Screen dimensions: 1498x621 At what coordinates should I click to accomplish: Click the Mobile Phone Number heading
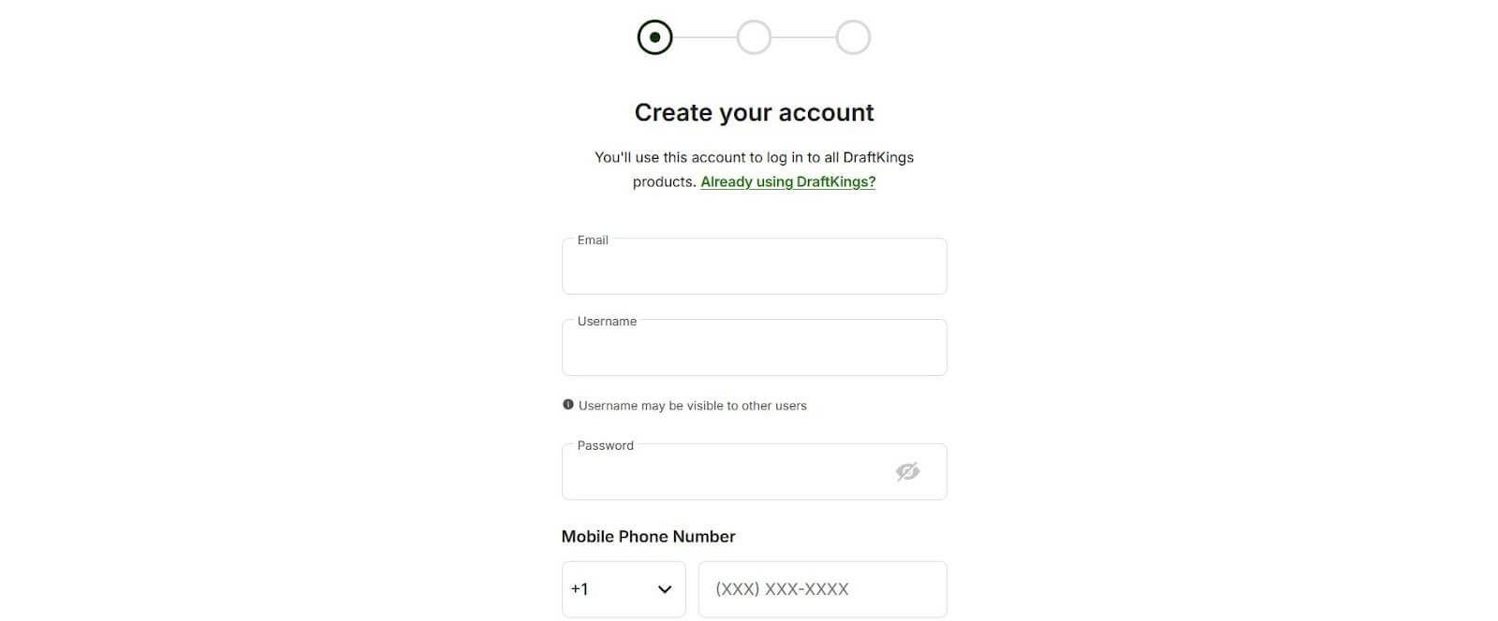tap(648, 536)
